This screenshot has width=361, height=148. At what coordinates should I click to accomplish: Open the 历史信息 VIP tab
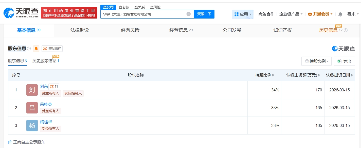pyautogui.click(x=331, y=30)
